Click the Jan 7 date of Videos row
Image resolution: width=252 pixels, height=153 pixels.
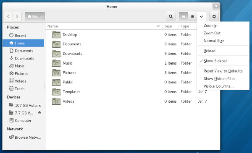pyautogui.click(x=202, y=101)
